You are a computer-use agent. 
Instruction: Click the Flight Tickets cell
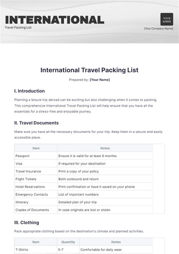click(x=36, y=179)
